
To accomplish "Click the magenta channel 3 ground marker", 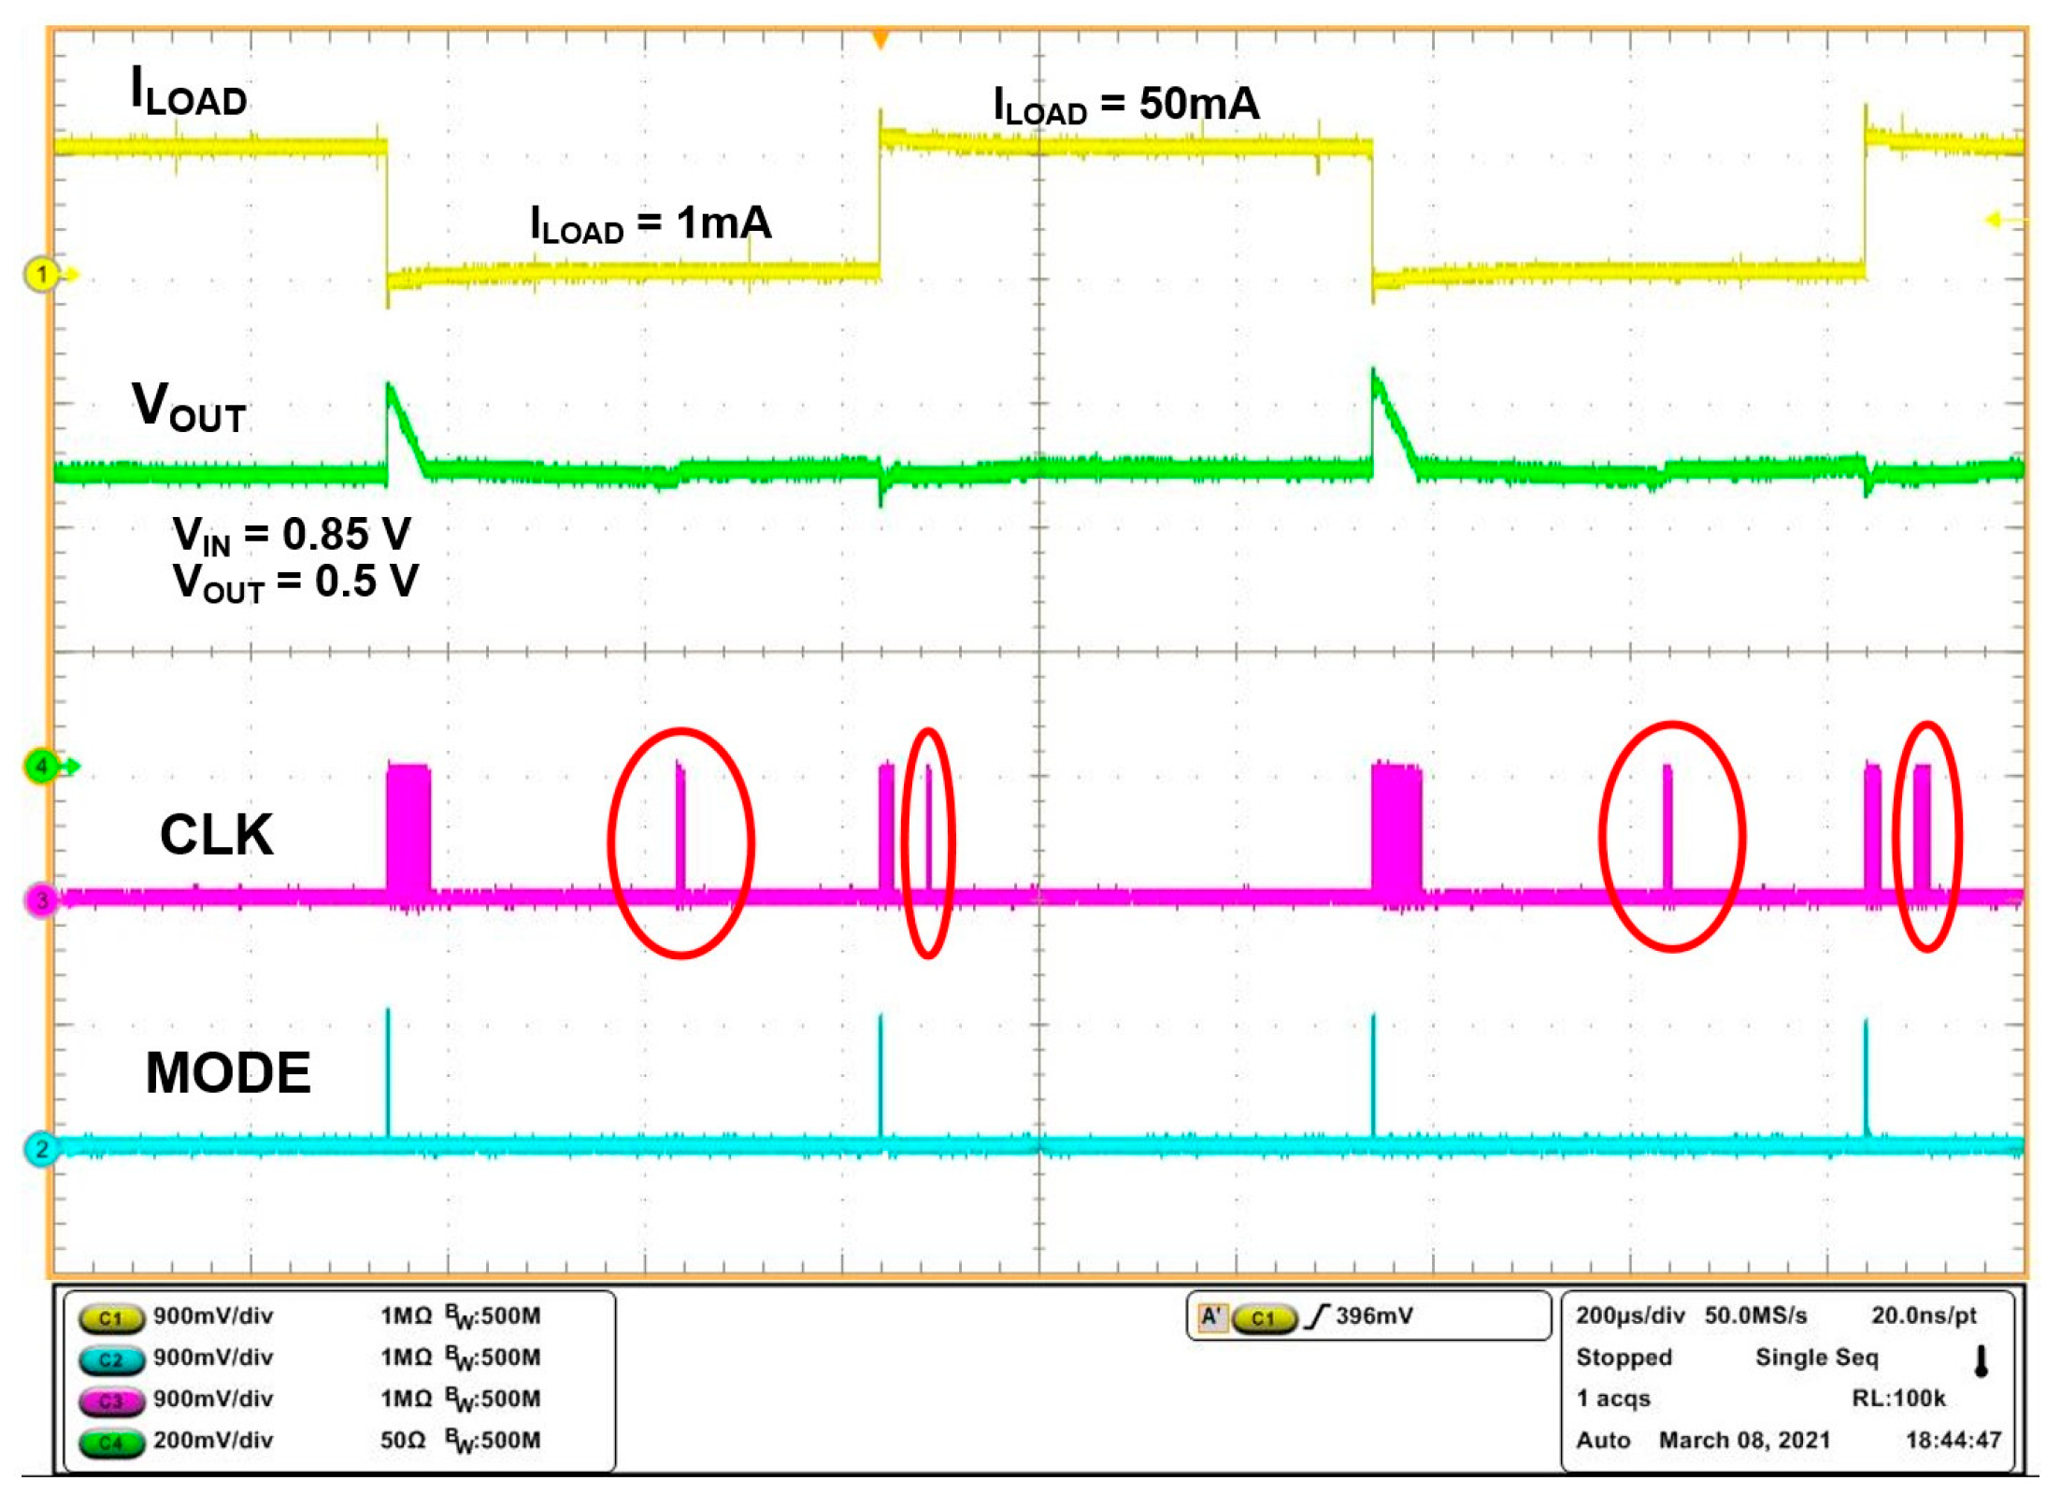I will click(x=41, y=900).
